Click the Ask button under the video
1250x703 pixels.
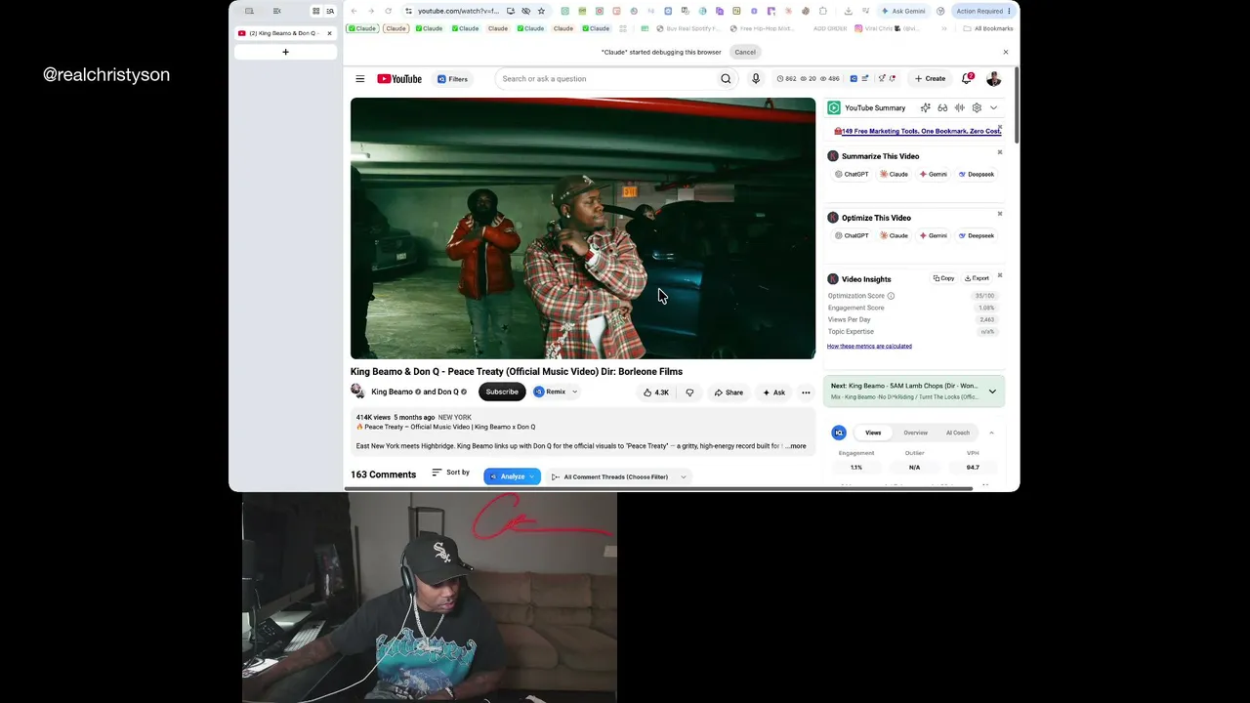click(773, 393)
